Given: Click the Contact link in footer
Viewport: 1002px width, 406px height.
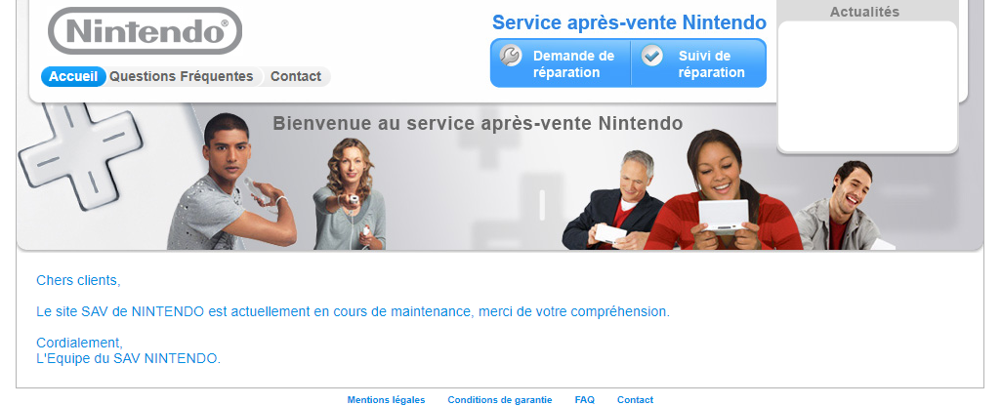Looking at the screenshot, I should pyautogui.click(x=635, y=400).
